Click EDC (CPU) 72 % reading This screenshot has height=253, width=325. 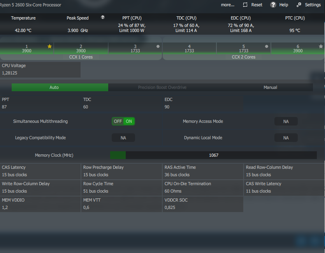[x=241, y=28]
